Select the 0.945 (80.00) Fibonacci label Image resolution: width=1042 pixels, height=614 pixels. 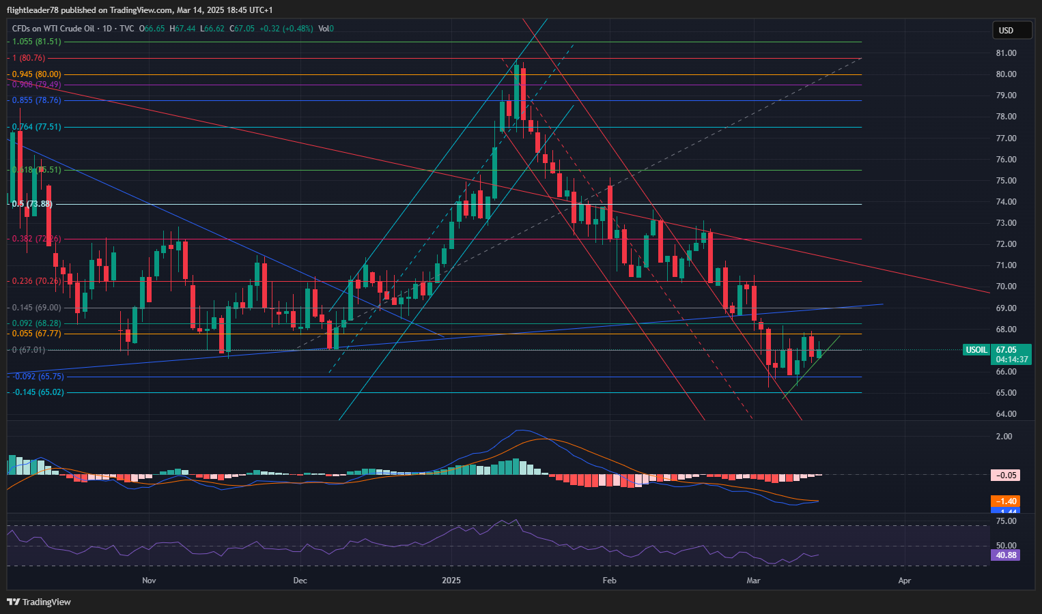tap(37, 74)
